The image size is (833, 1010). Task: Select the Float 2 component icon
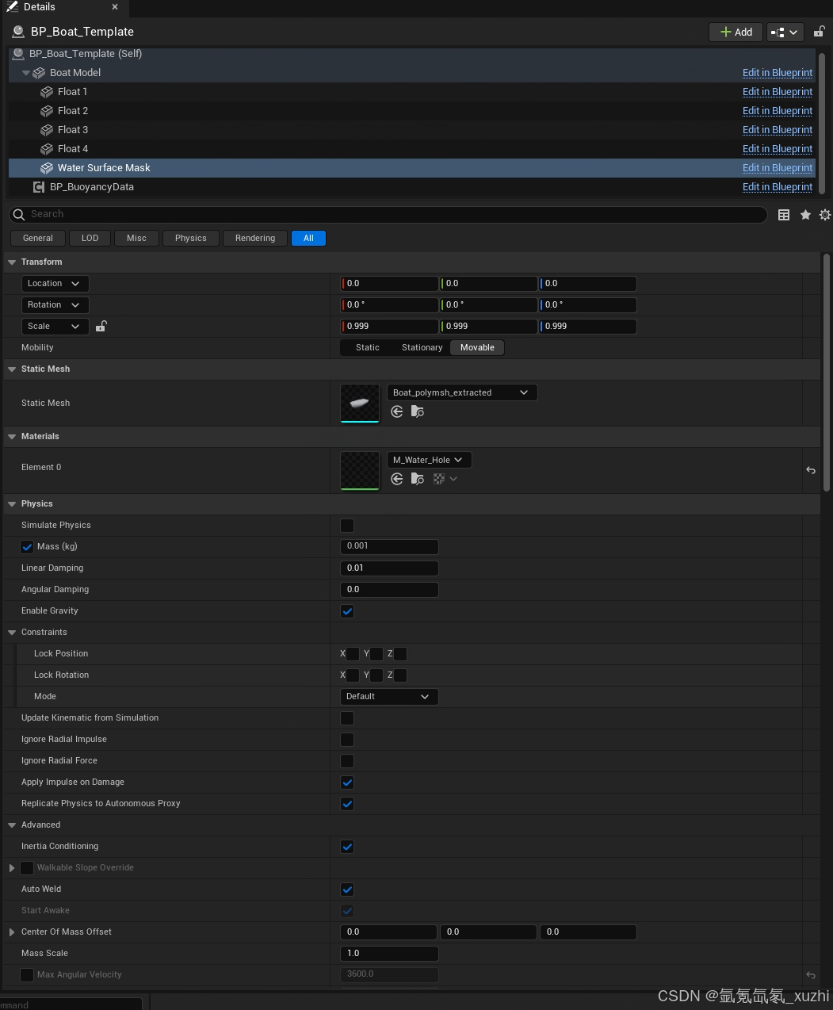(47, 111)
